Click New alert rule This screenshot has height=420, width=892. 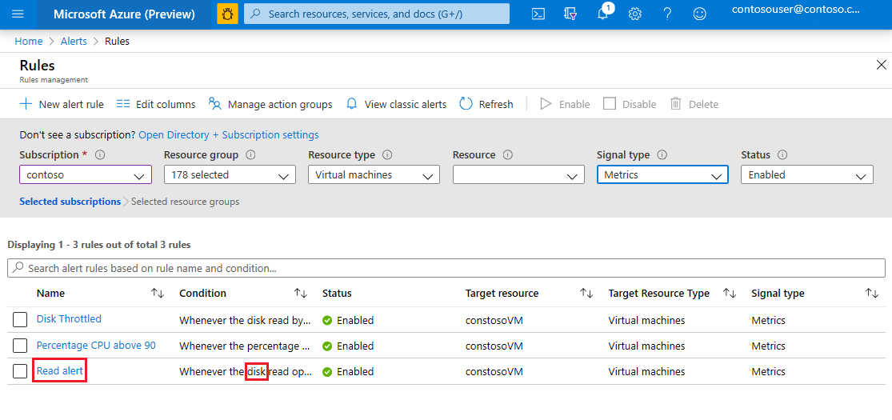[62, 104]
